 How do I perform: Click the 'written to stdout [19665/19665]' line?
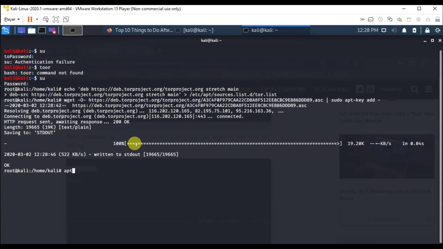tap(91, 154)
